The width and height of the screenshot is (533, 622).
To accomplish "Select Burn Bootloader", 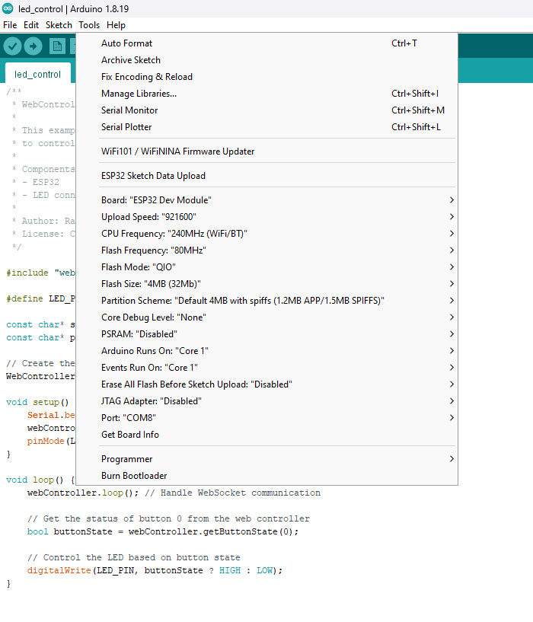I will [266, 476].
